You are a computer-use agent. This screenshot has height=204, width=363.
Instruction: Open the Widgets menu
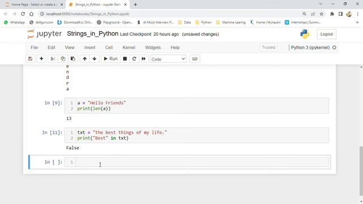(153, 48)
